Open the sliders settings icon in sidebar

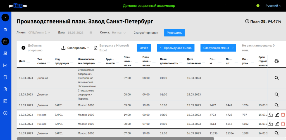(x=5, y=101)
